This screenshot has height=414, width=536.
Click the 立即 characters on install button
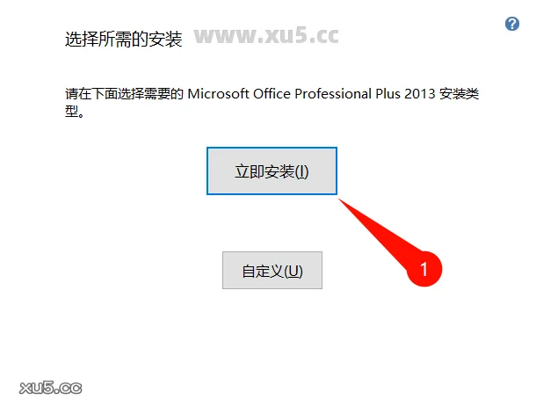[x=250, y=171]
